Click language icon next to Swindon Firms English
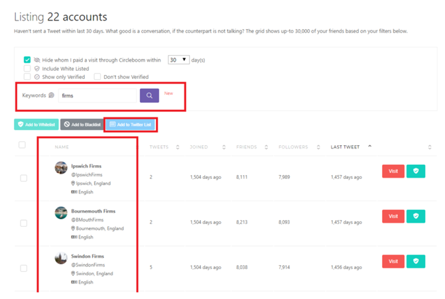 74,282
